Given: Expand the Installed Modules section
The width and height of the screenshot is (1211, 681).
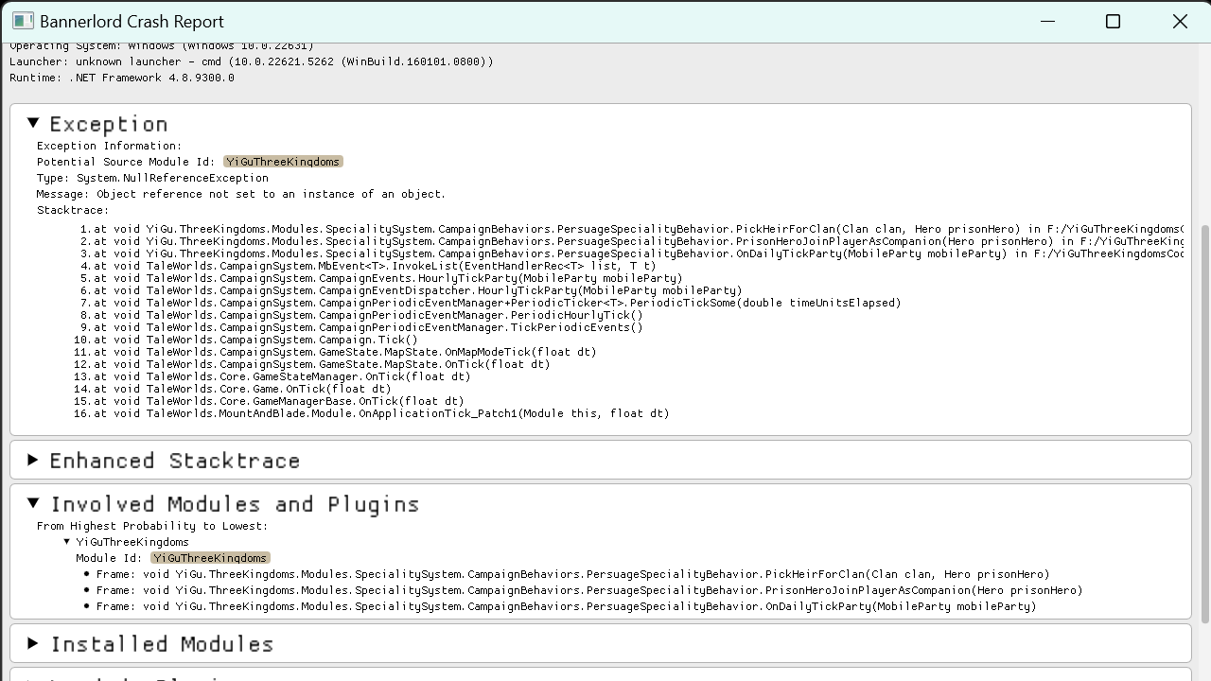Looking at the screenshot, I should 33,643.
